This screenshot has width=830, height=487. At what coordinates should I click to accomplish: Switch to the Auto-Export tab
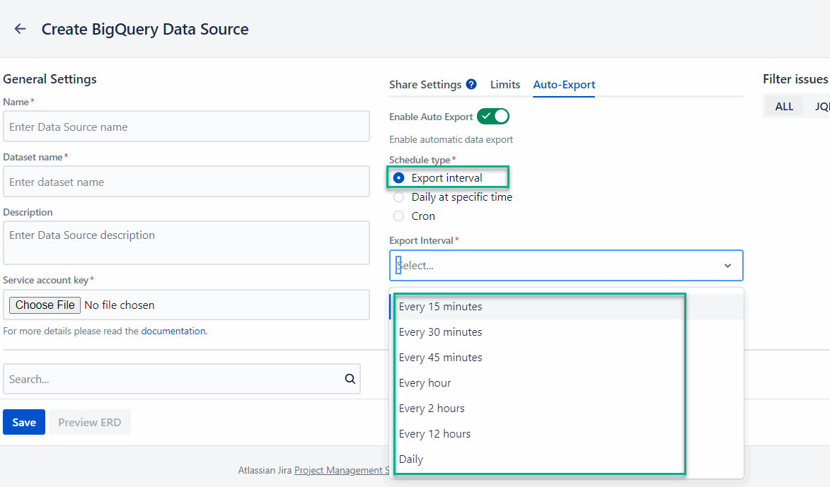click(x=564, y=85)
